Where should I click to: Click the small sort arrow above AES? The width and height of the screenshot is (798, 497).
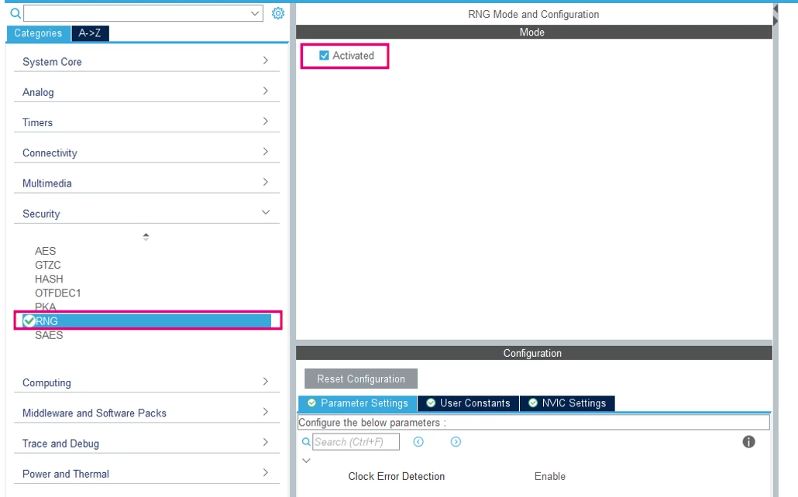click(146, 237)
